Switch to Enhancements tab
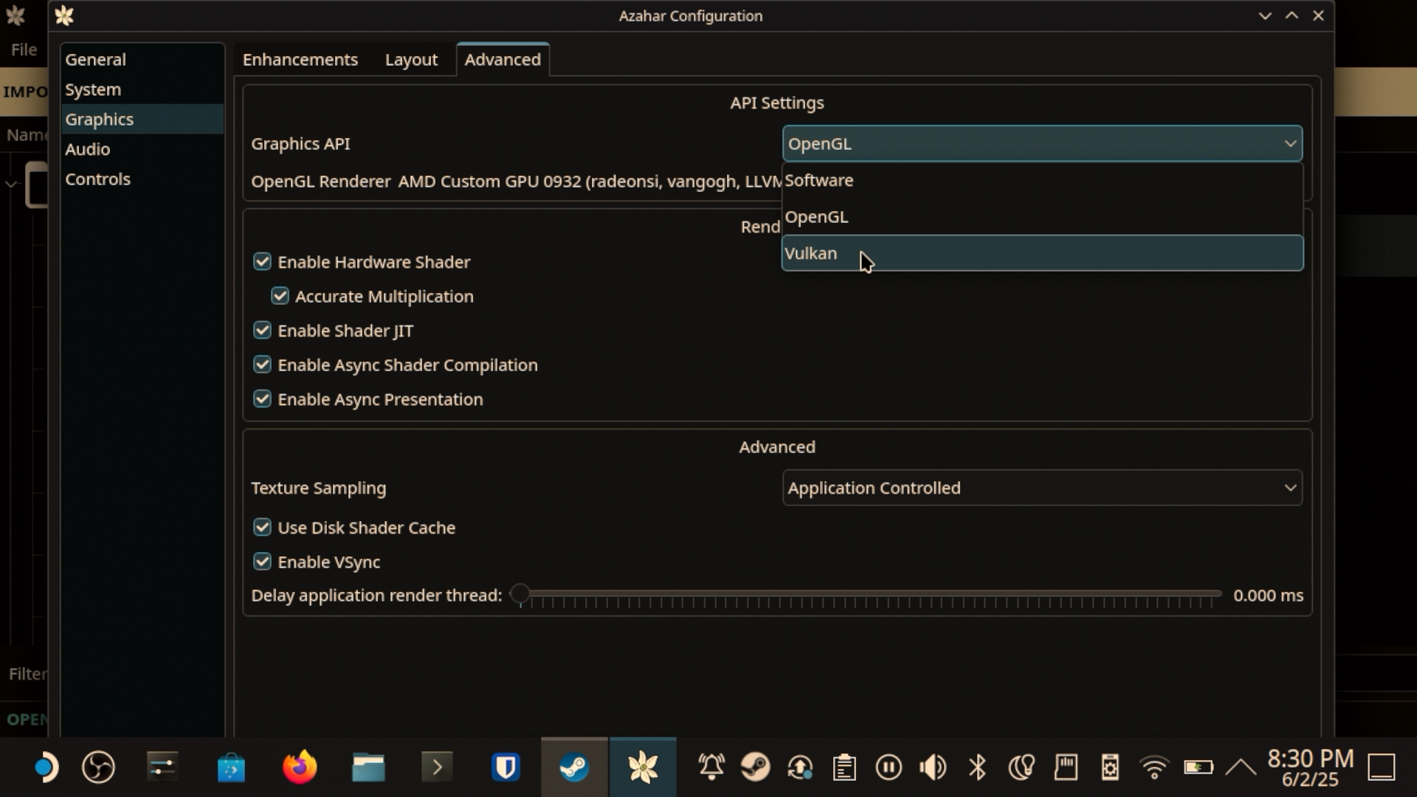The width and height of the screenshot is (1417, 797). point(300,60)
